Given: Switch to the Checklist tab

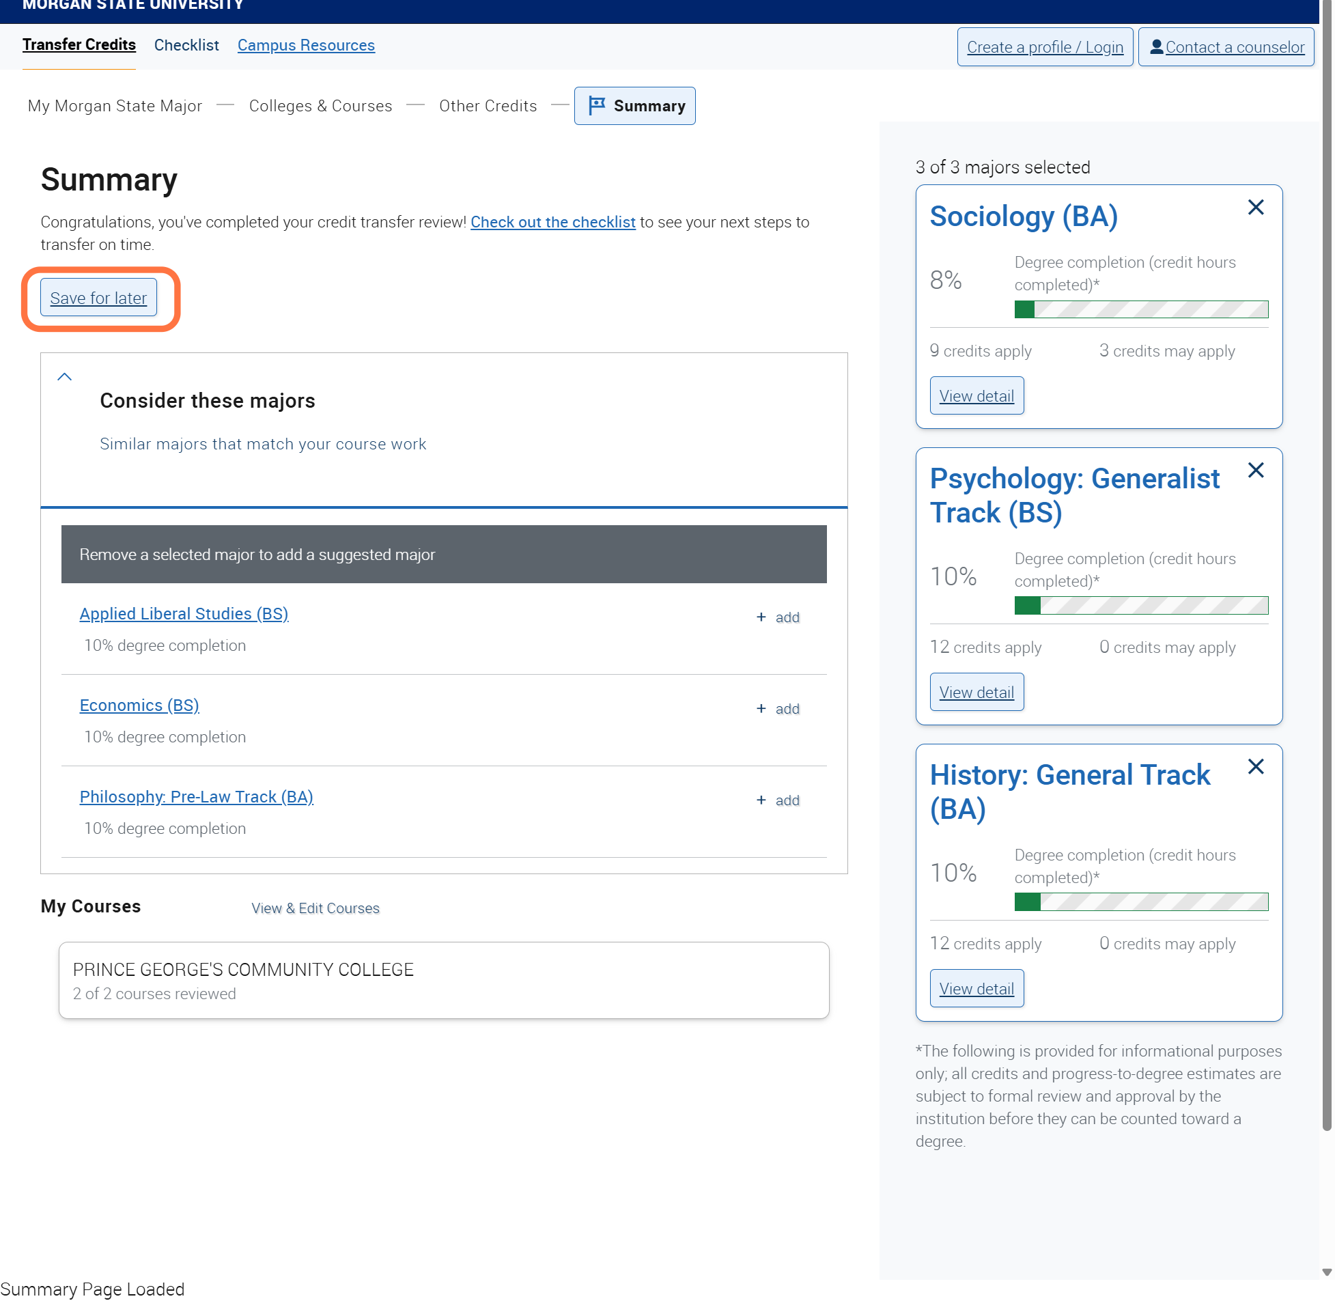Looking at the screenshot, I should (x=186, y=45).
